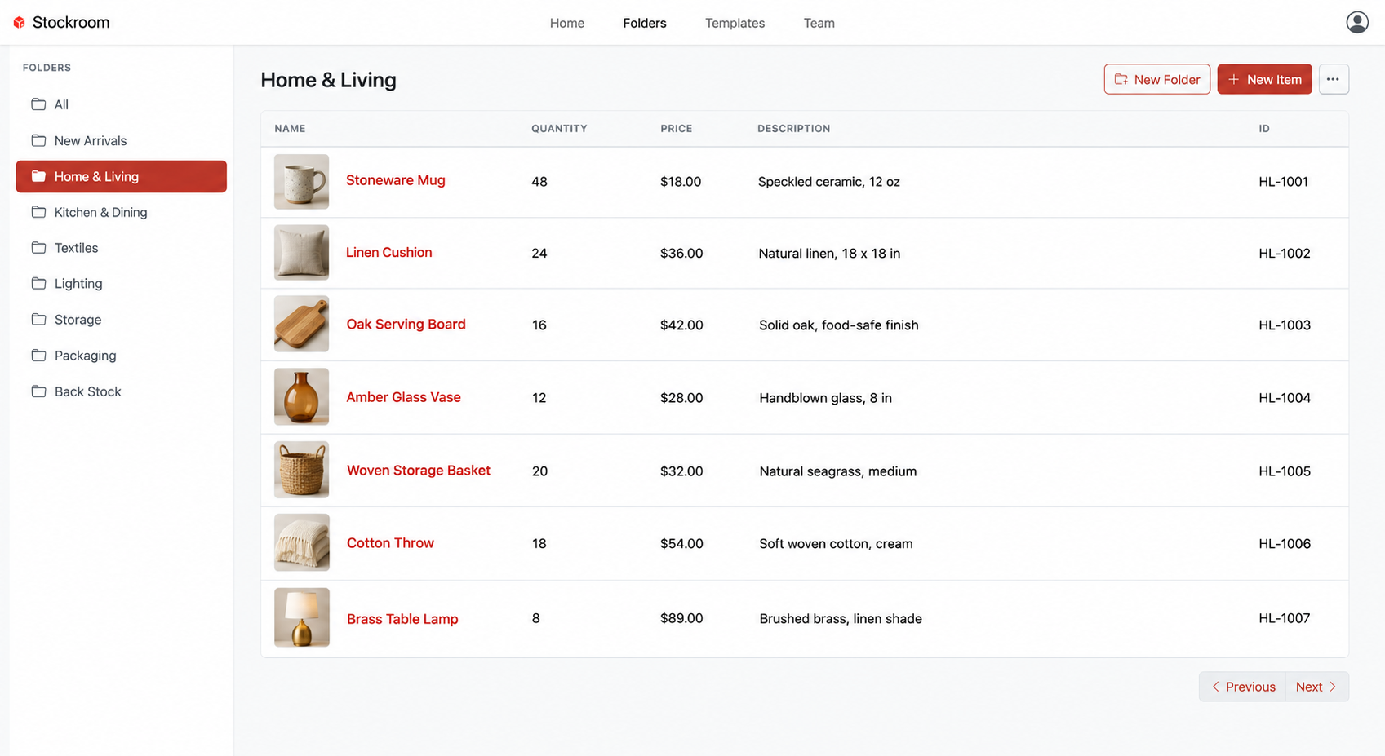The height and width of the screenshot is (756, 1385).
Task: Switch to the Folders nav tab
Action: click(645, 23)
